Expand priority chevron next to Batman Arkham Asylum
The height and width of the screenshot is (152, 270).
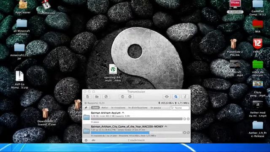click(123, 113)
